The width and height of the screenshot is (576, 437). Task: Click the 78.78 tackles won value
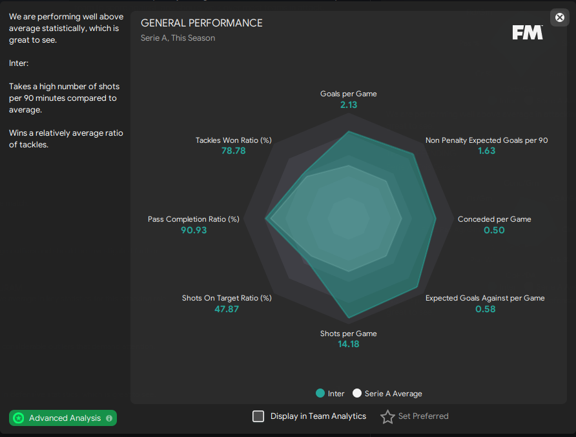(x=234, y=151)
